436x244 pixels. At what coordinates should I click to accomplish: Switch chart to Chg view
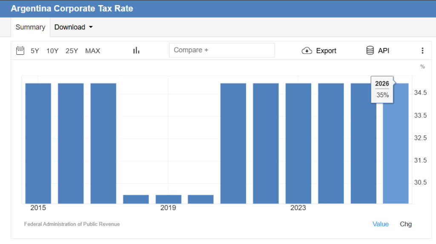(x=406, y=224)
